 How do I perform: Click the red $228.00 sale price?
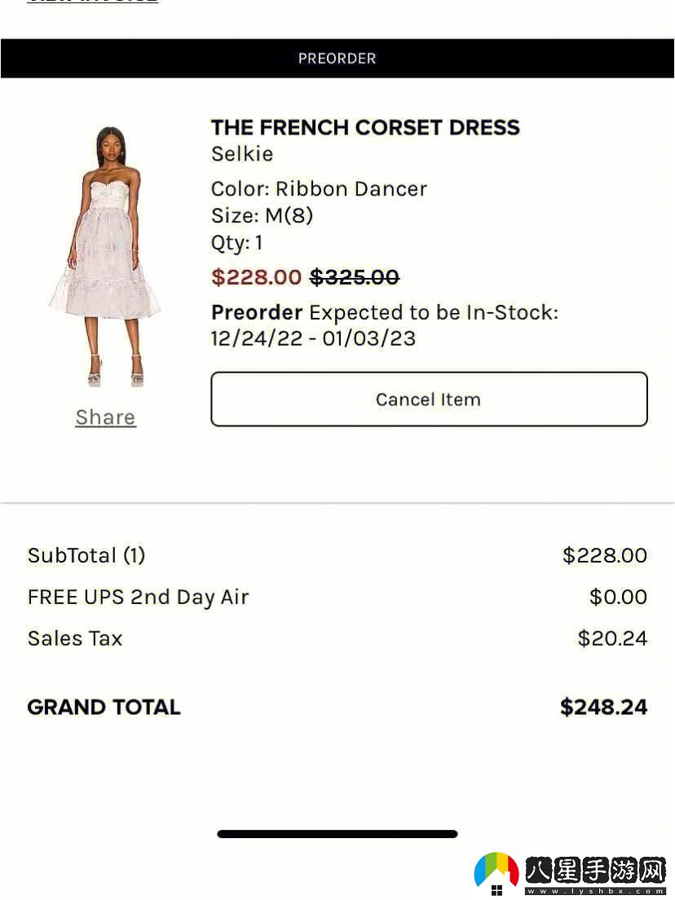click(257, 277)
